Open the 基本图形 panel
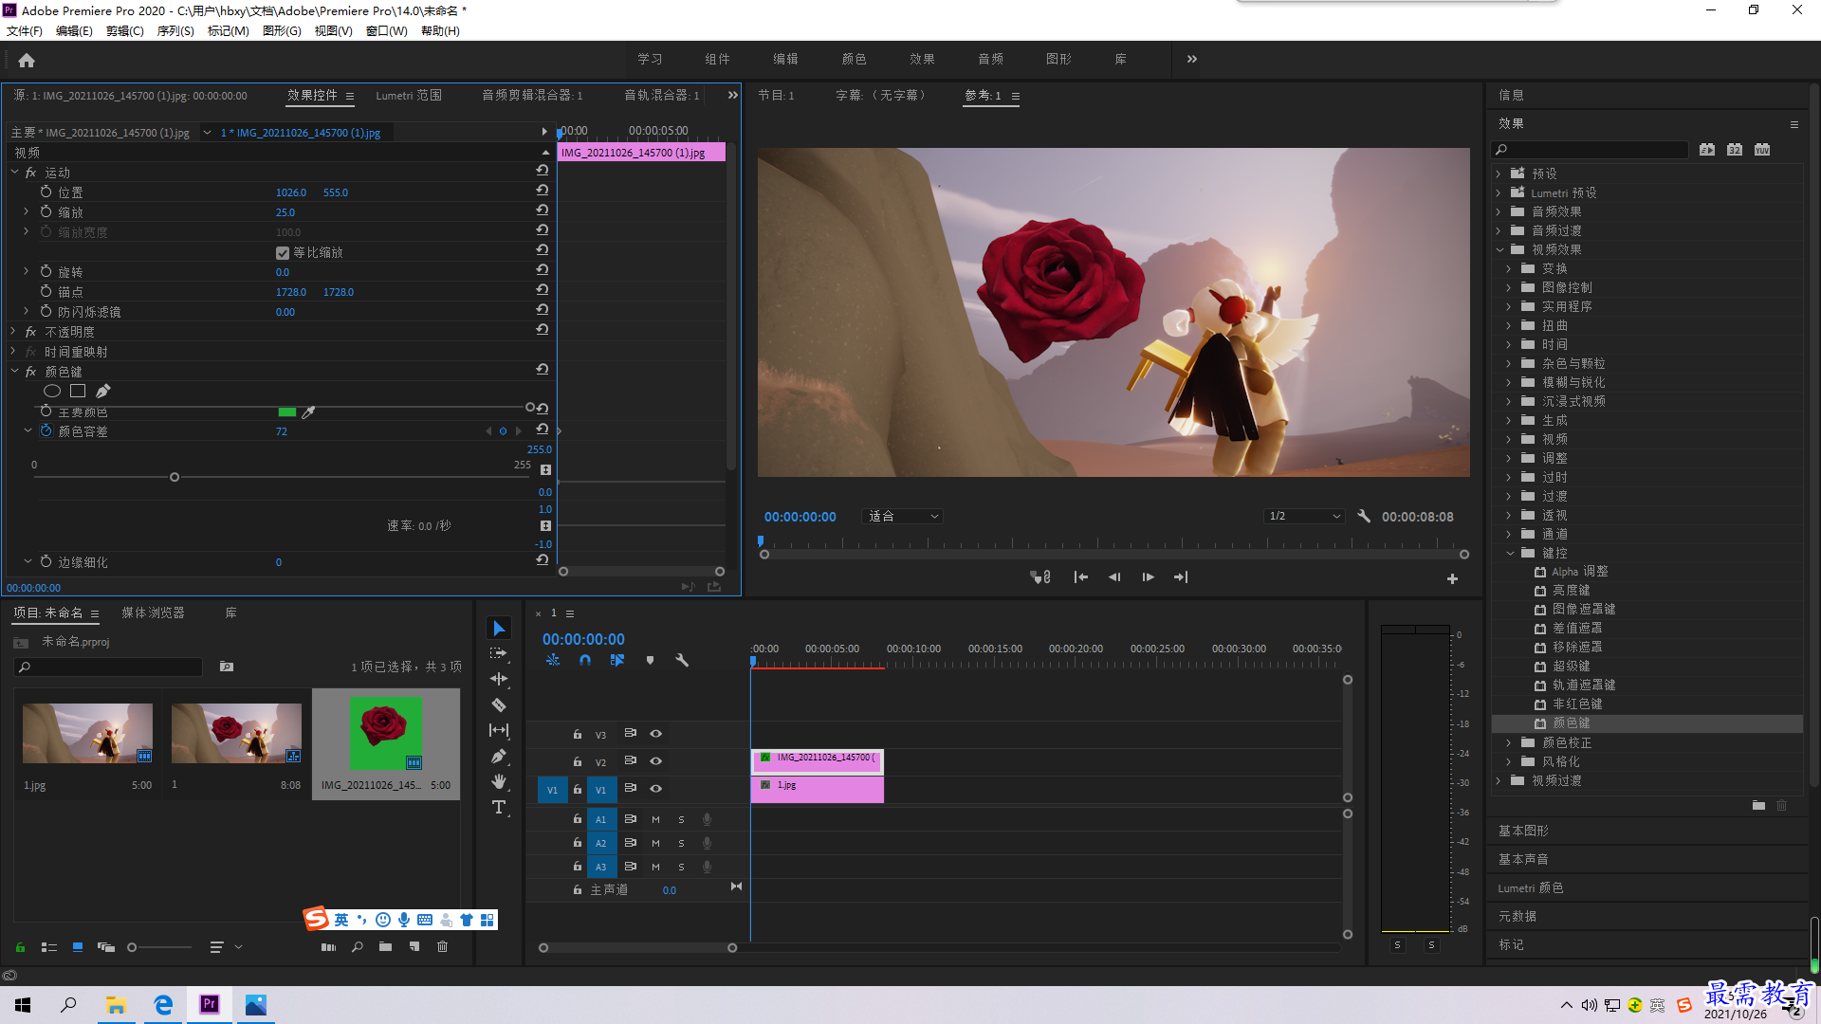This screenshot has width=1821, height=1024. (x=1523, y=831)
